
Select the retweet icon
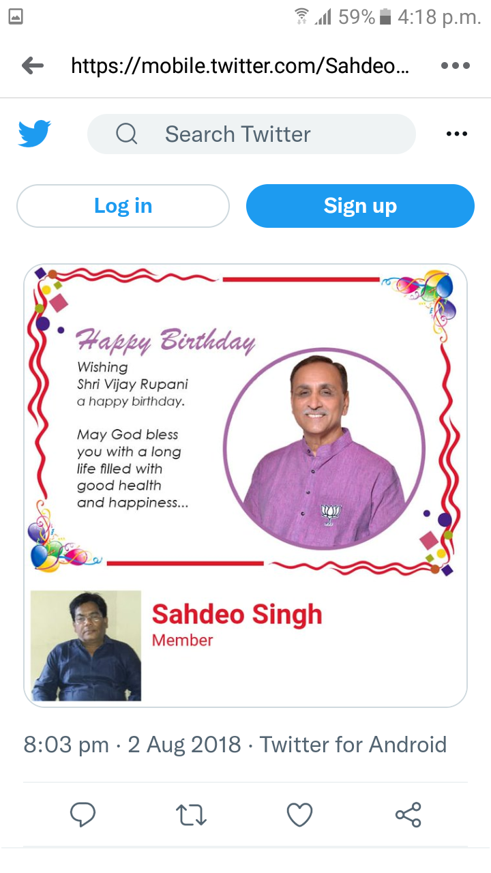click(x=191, y=814)
